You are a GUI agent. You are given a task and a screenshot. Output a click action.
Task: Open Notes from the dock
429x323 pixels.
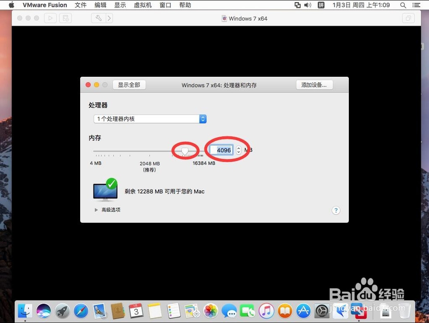[155, 311]
